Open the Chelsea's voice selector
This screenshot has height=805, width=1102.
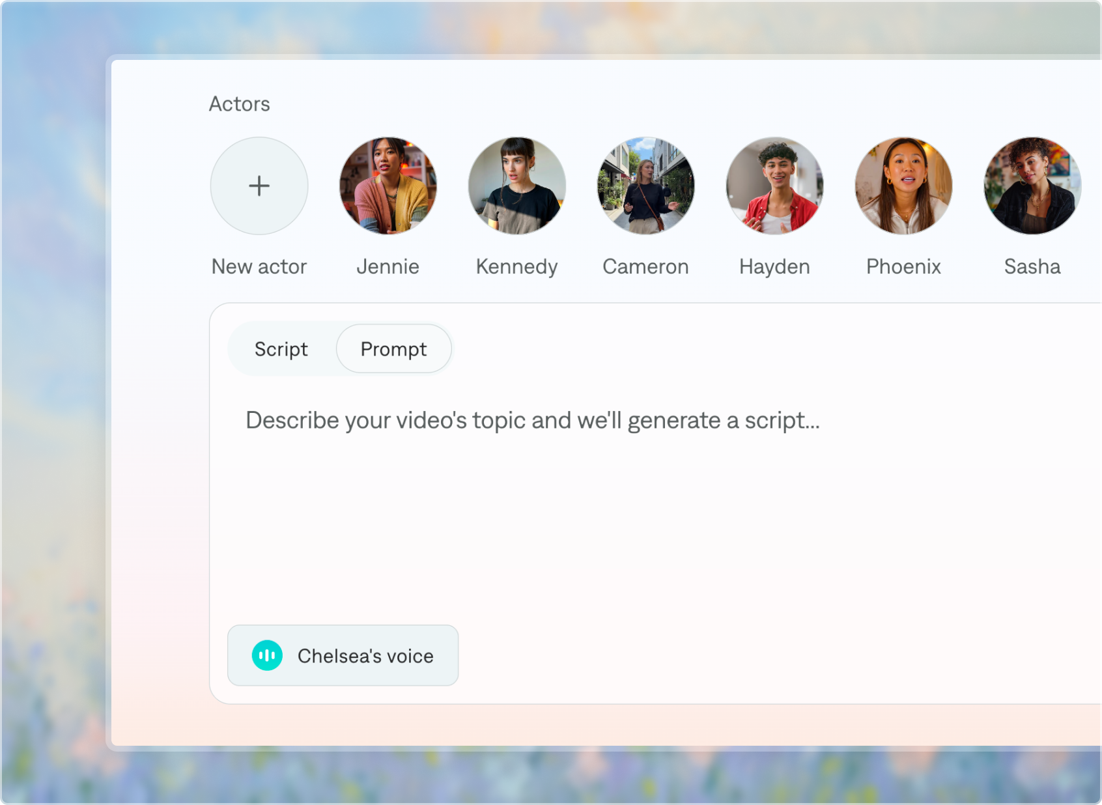(343, 655)
